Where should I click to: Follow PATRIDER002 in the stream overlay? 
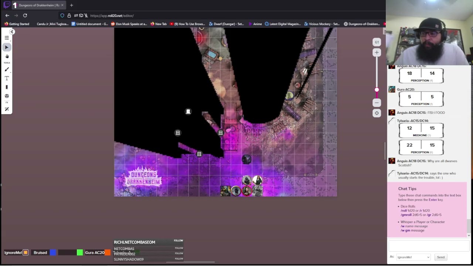tap(179, 253)
